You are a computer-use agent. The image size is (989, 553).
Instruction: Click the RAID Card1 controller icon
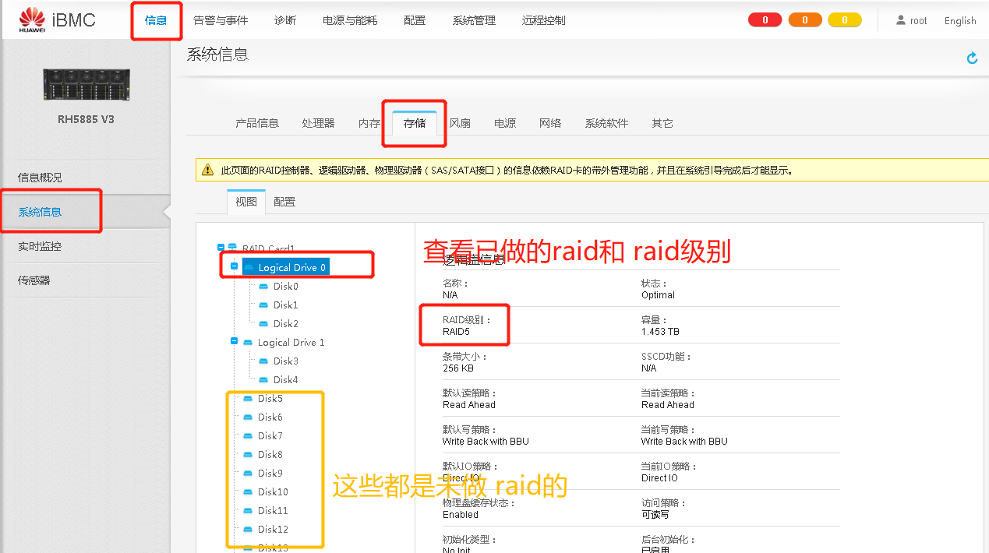(232, 248)
